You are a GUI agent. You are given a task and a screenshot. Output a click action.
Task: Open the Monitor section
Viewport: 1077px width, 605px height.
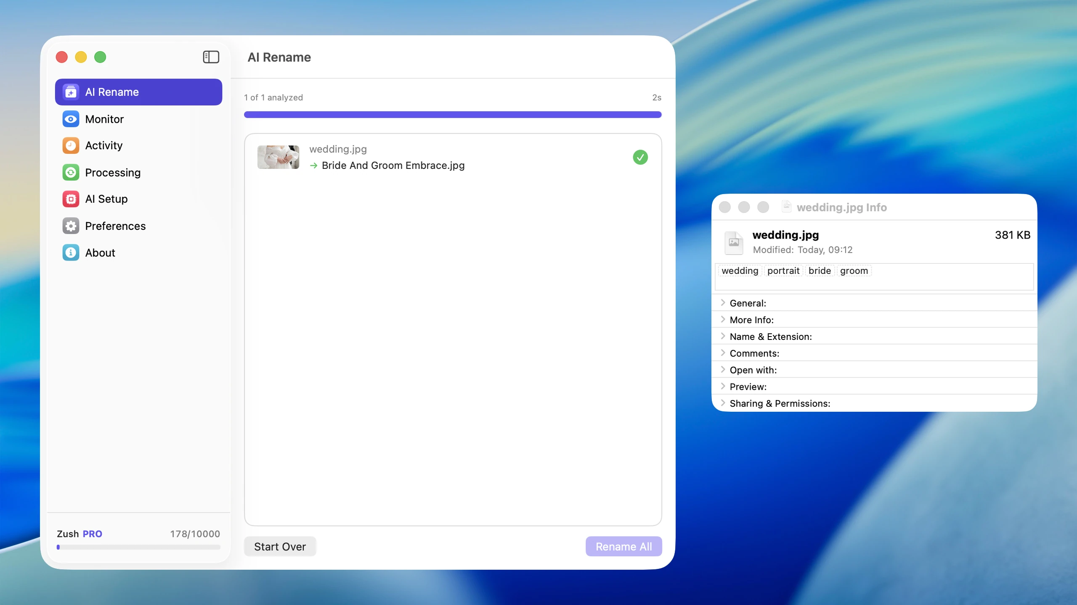(138, 119)
